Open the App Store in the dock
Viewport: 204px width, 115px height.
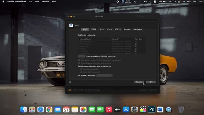point(126,110)
